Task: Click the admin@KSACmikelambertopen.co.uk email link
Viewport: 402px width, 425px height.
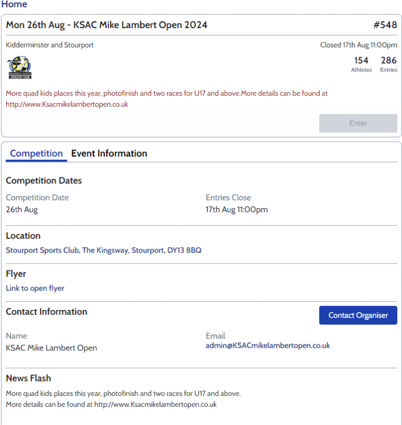Action: tap(268, 346)
